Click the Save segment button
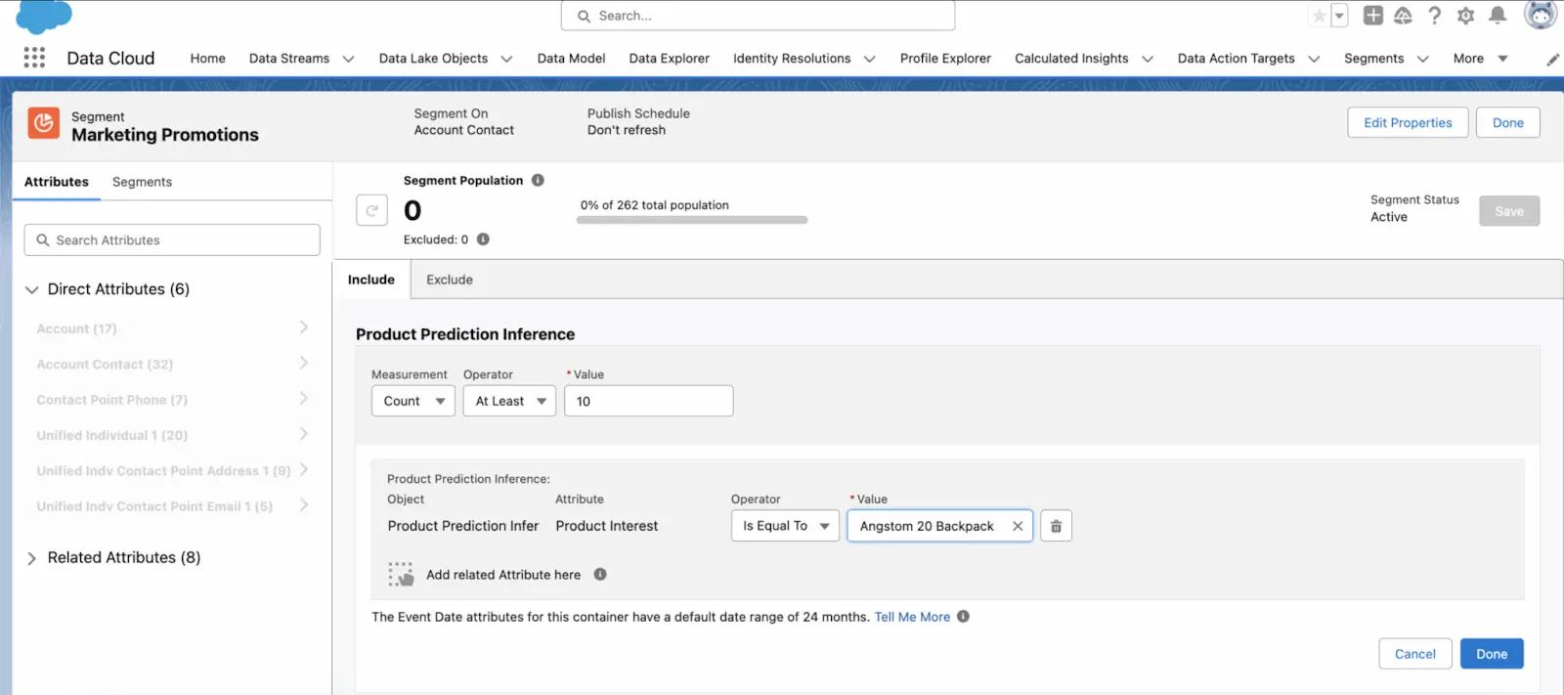Screen dimensions: 1564x695 coord(1509,211)
